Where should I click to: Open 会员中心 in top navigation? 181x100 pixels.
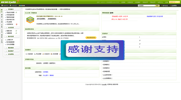[160, 2]
